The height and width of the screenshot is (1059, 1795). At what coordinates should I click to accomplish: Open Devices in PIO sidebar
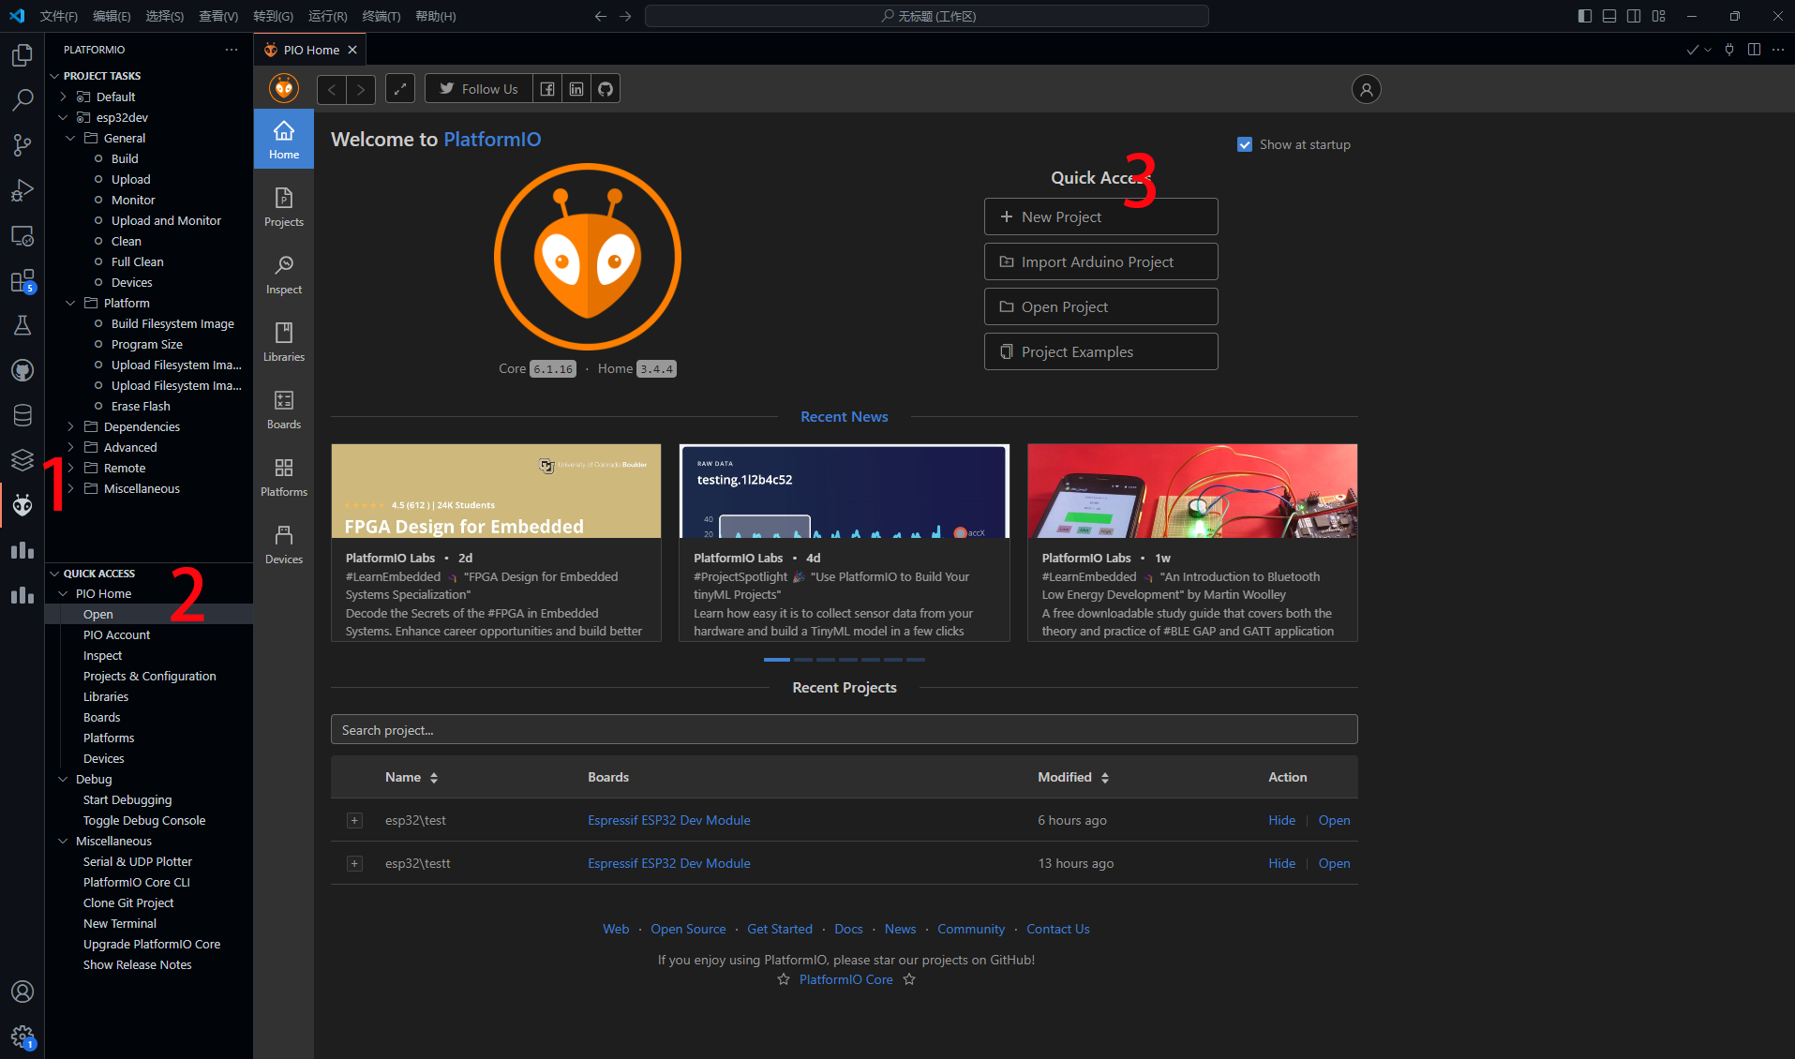pos(284,544)
